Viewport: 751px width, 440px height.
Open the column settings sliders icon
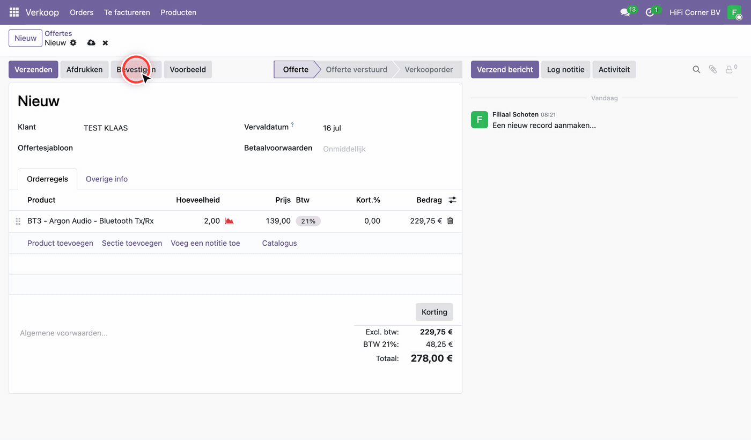click(x=453, y=200)
